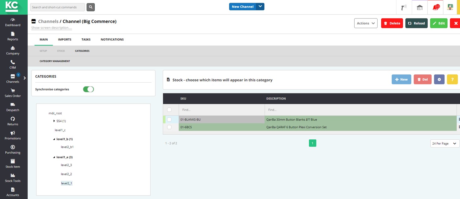Open row menu for 01-BLANKS-BU
This screenshot has height=199, width=460.
459,119
